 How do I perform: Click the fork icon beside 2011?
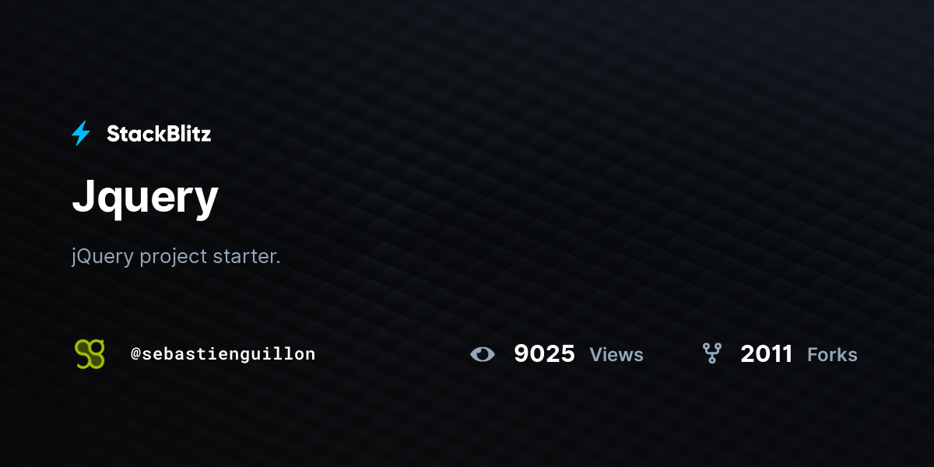[x=711, y=354]
